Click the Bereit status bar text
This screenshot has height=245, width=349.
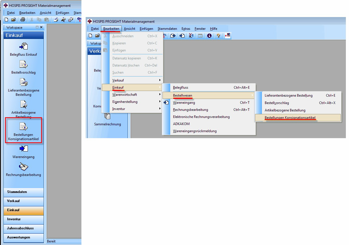coord(52,241)
